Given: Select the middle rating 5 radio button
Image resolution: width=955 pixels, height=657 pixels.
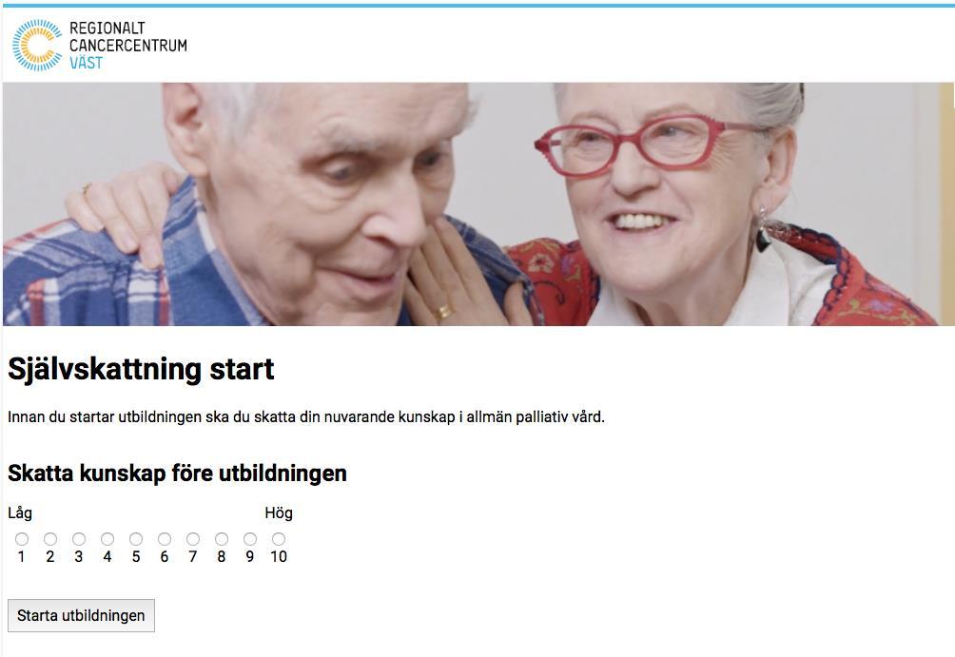Looking at the screenshot, I should click(x=136, y=539).
